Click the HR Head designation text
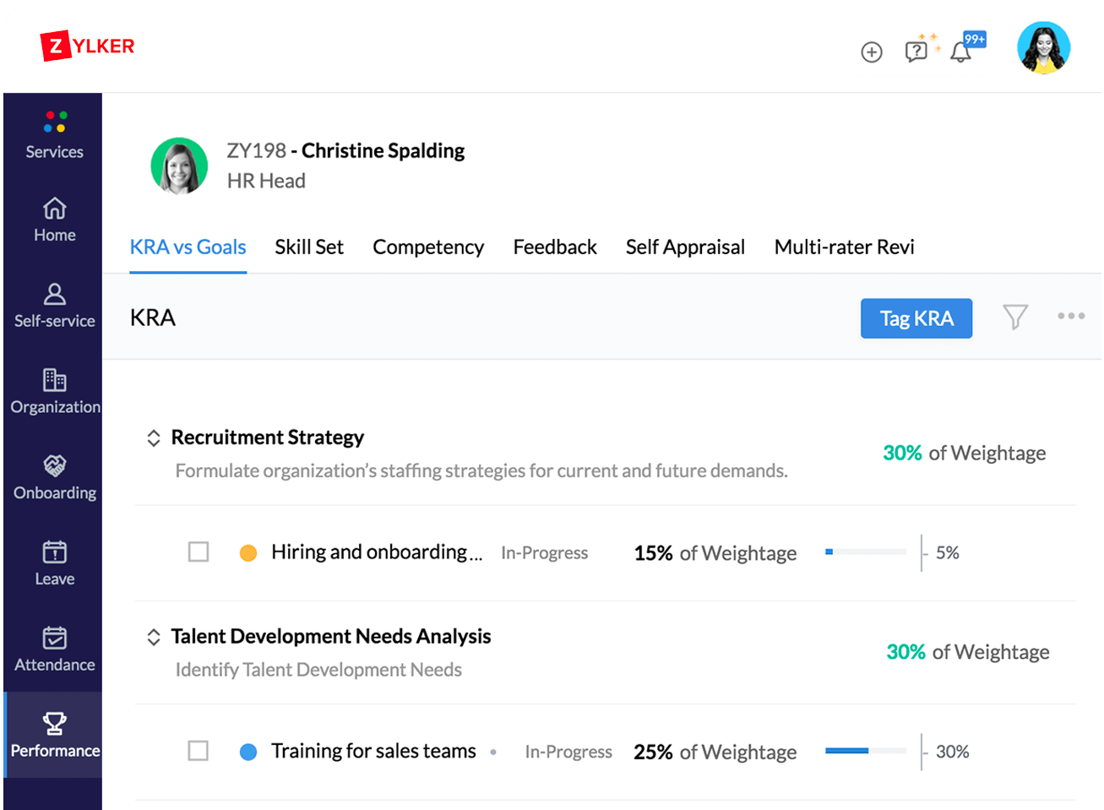 (x=266, y=181)
